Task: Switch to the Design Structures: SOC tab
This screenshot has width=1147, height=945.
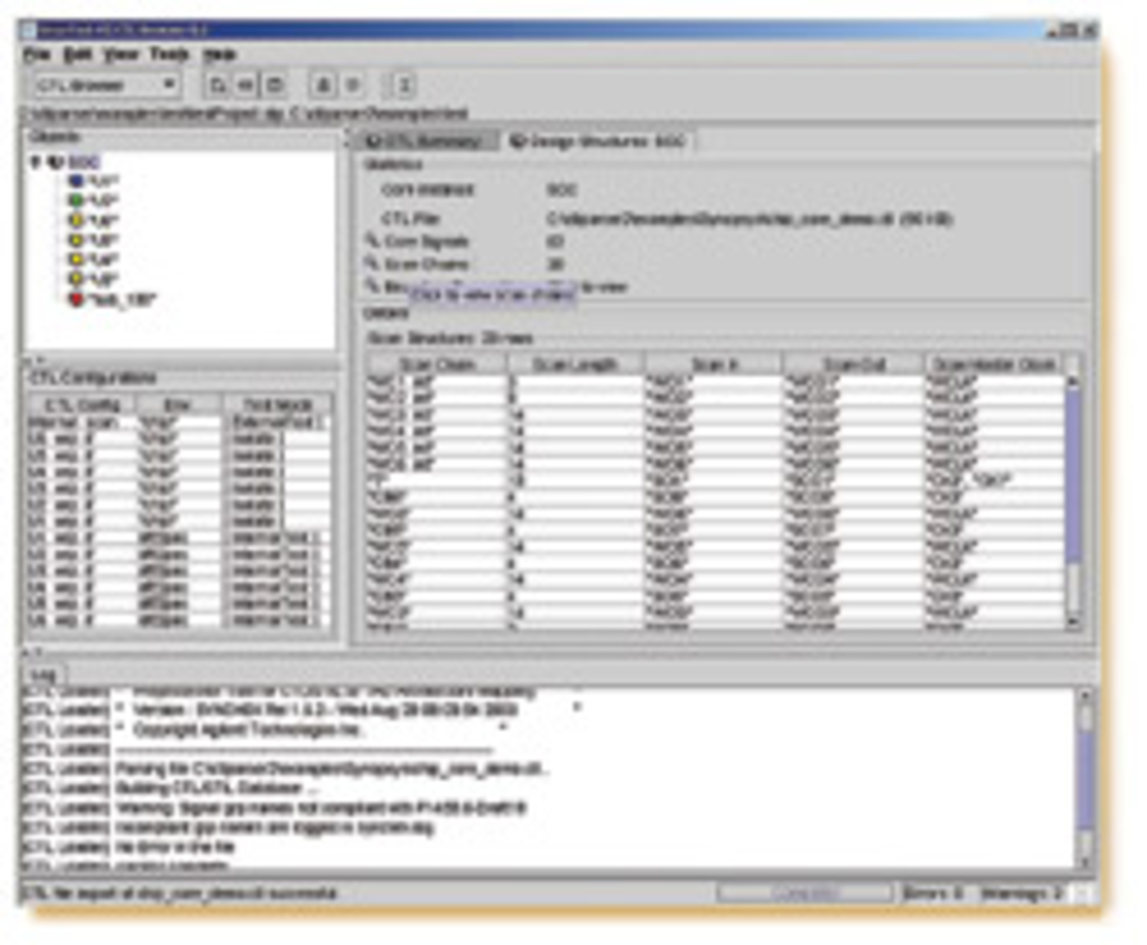Action: (x=600, y=142)
